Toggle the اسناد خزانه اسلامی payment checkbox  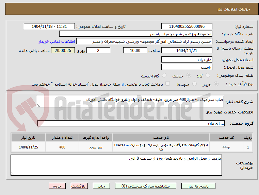pyautogui.click(x=167, y=84)
